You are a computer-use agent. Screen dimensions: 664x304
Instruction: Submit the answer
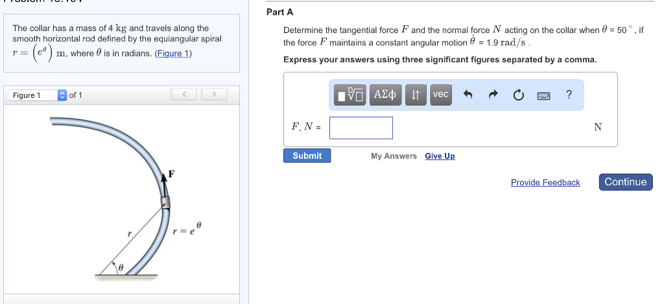307,156
